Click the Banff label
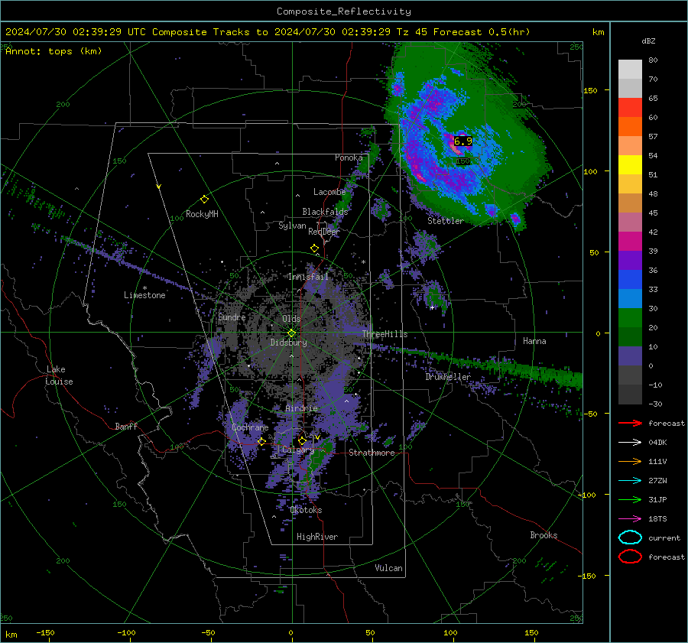 (x=126, y=426)
